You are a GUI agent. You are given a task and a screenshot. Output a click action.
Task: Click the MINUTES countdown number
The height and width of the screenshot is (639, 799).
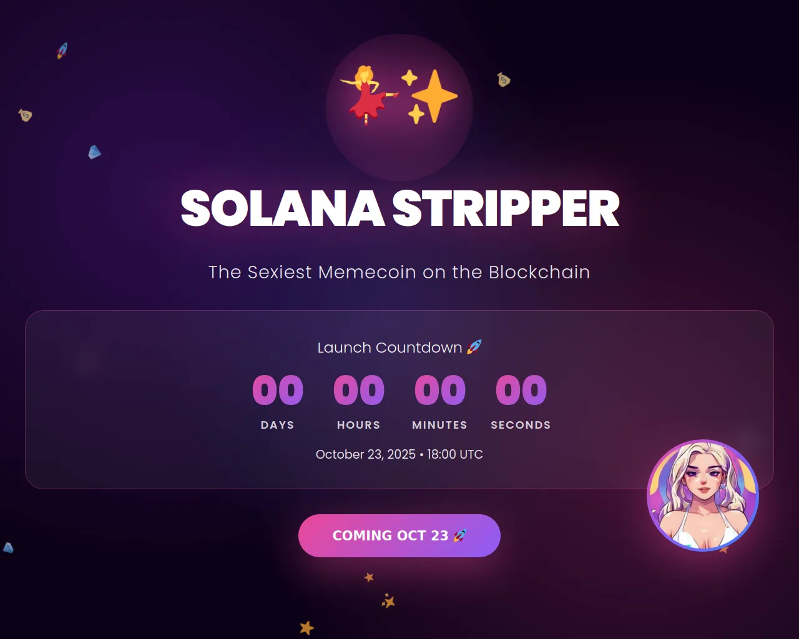440,390
